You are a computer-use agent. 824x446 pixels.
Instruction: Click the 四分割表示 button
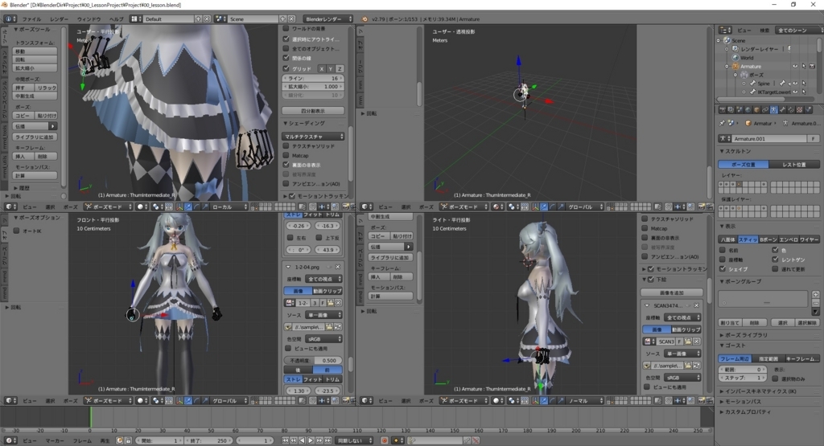(x=313, y=111)
